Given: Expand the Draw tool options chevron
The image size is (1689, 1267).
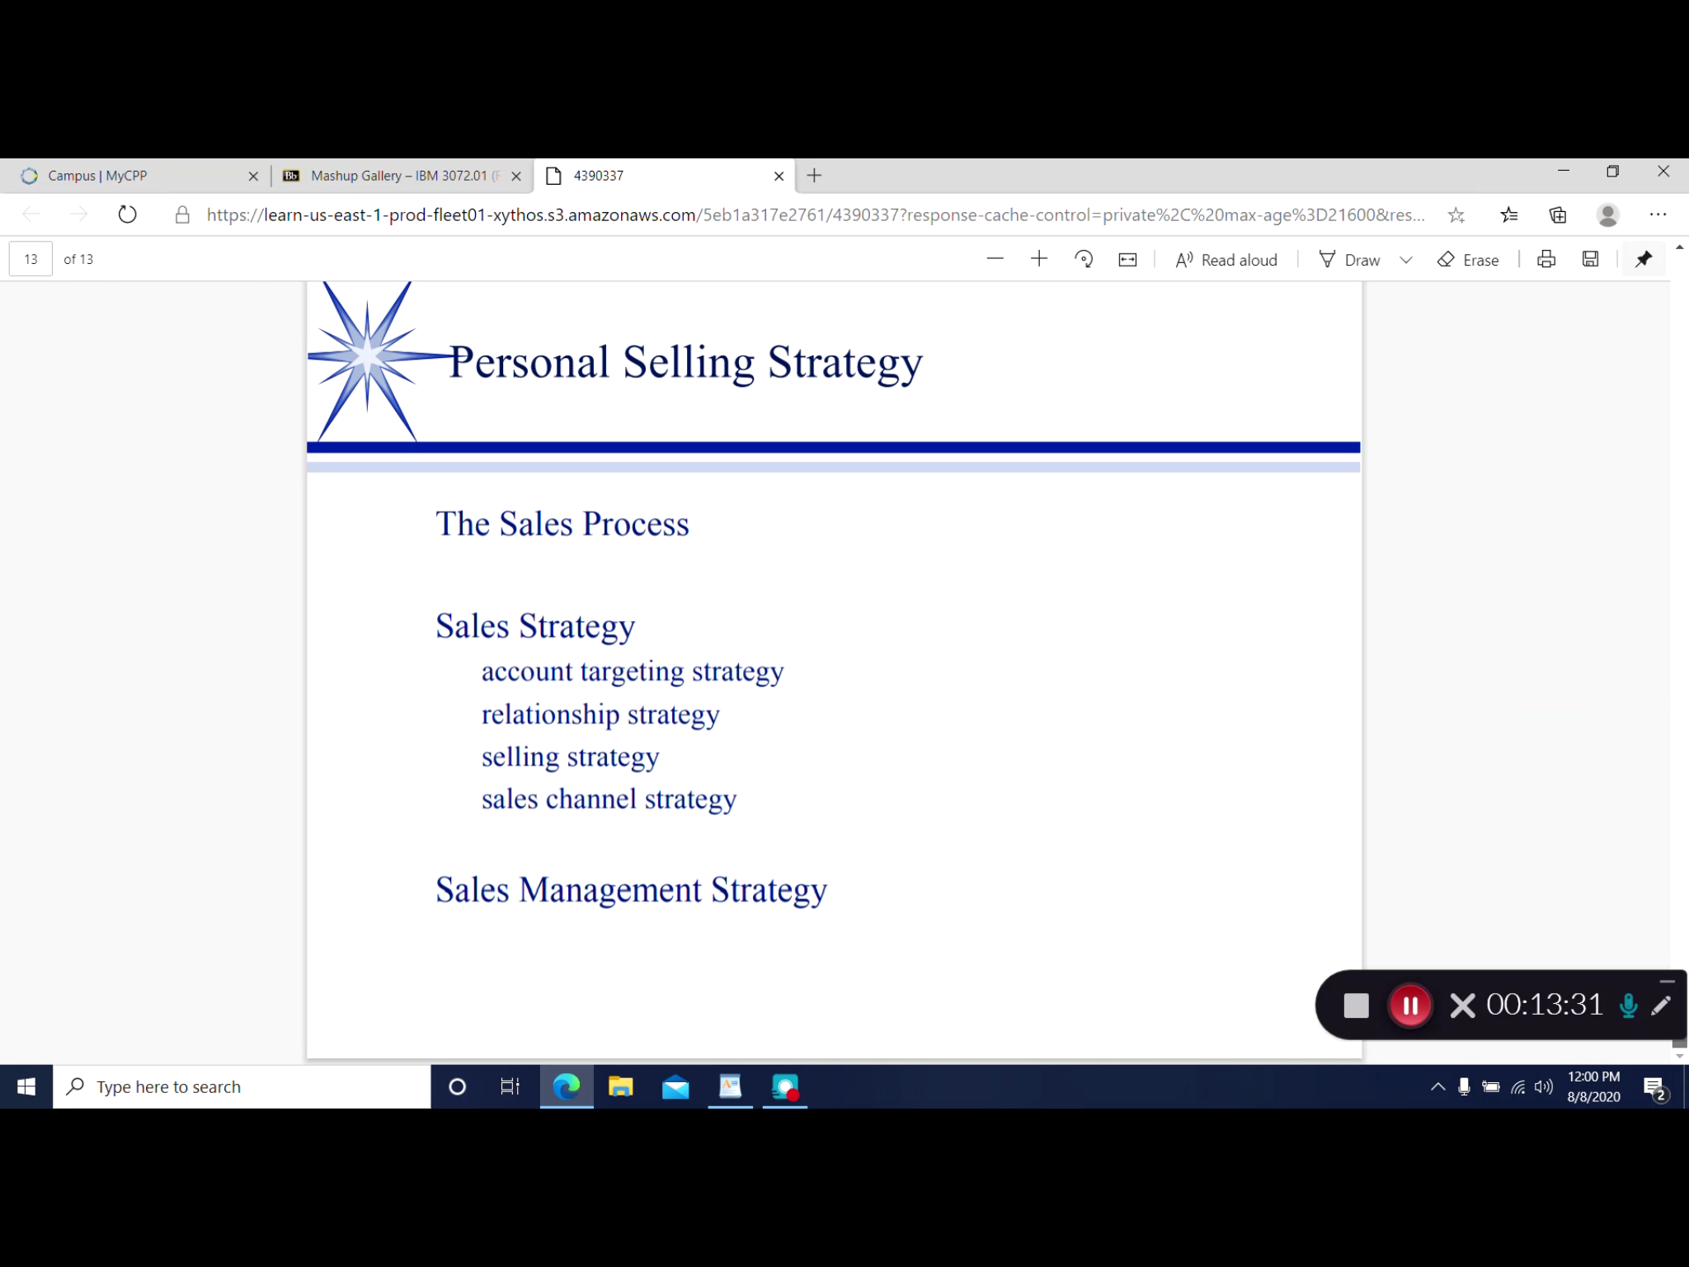Looking at the screenshot, I should click(x=1406, y=260).
